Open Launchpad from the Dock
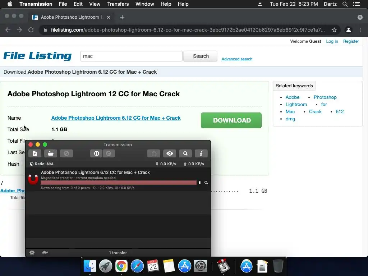 (106, 266)
